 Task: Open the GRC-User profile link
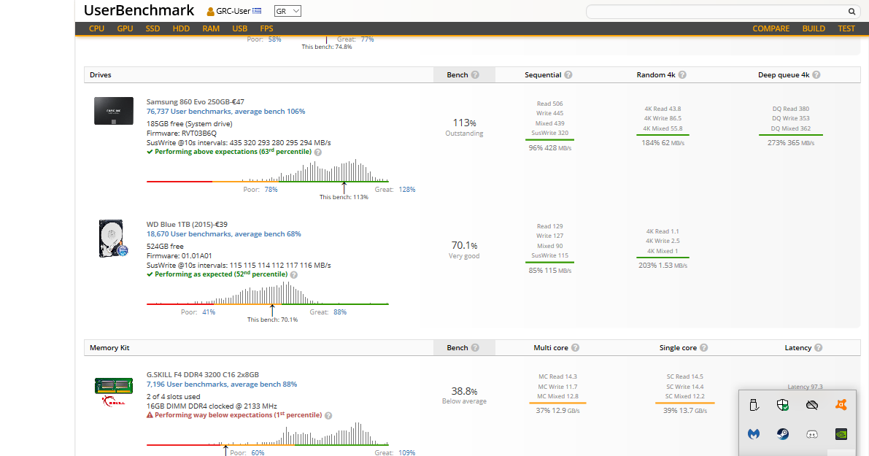coord(233,11)
